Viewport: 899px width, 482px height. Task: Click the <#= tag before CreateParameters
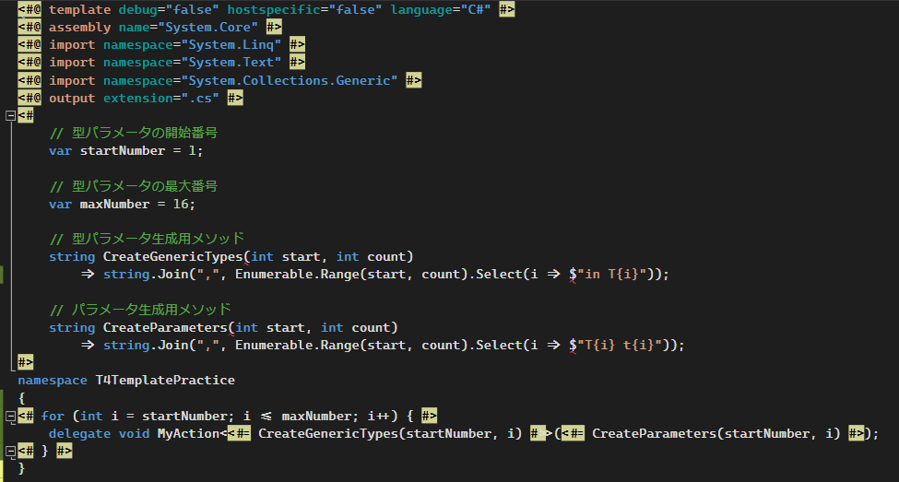573,434
